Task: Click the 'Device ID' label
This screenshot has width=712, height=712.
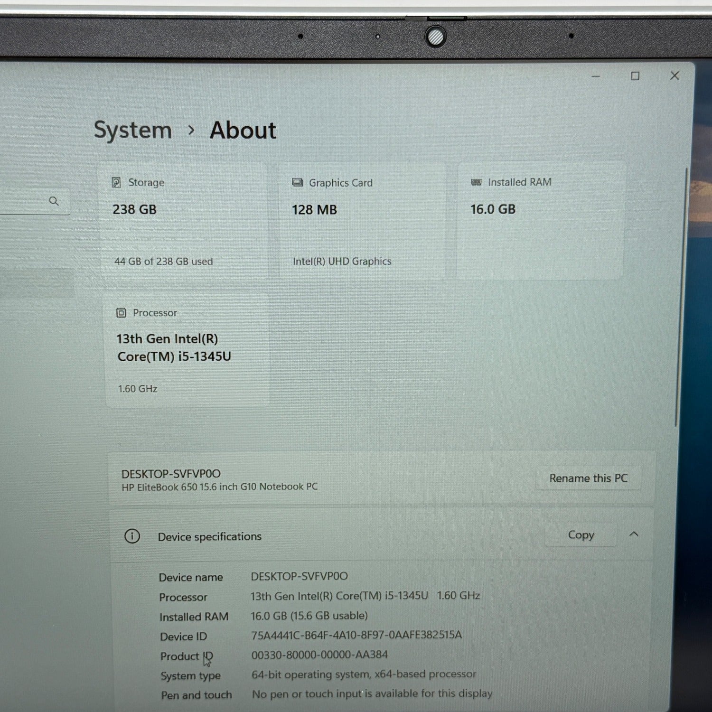Action: pos(184,637)
